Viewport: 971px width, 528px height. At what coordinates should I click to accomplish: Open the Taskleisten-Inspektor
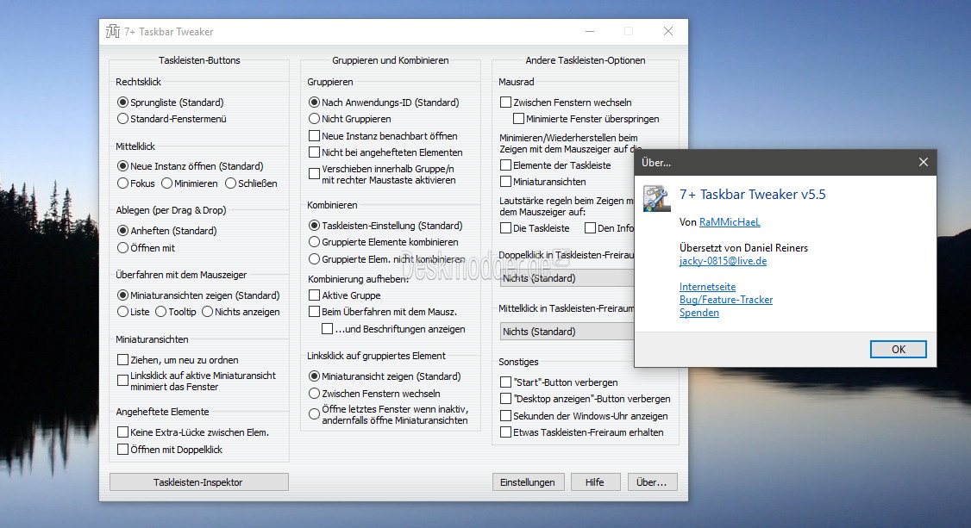[x=199, y=482]
